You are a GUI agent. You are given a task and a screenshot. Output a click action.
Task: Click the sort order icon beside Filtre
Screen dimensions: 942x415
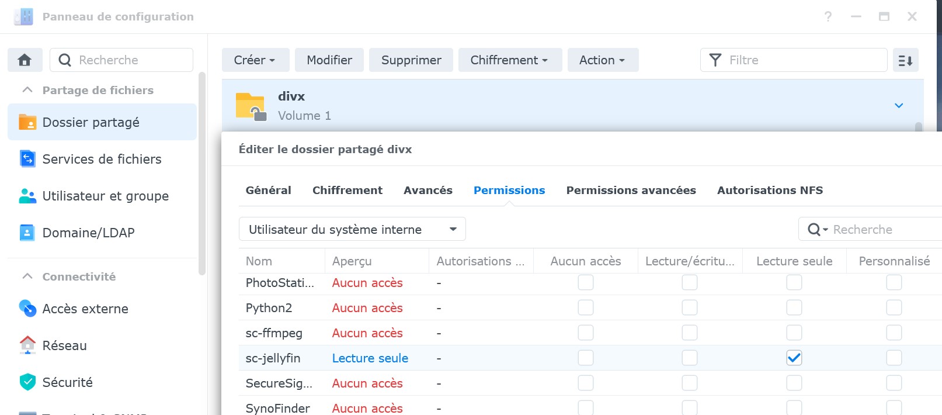pyautogui.click(x=905, y=60)
